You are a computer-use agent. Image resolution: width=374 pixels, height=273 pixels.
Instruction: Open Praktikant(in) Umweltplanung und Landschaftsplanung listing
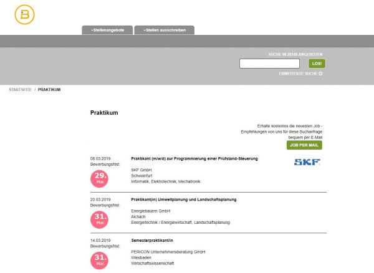184,199
